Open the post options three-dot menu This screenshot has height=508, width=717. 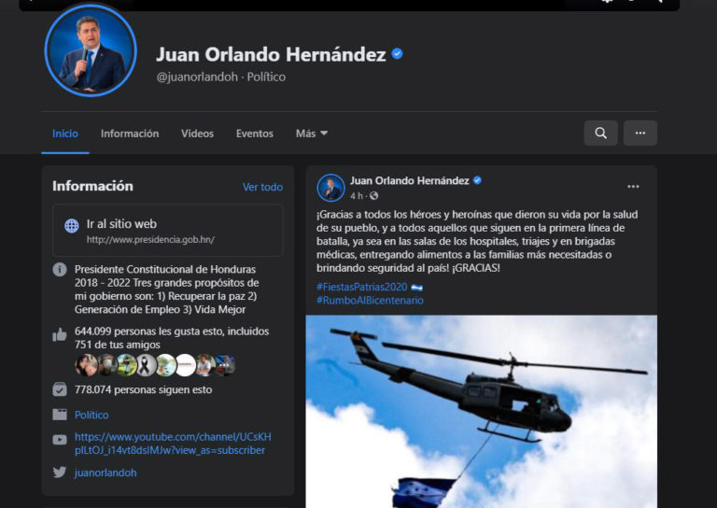[633, 187]
